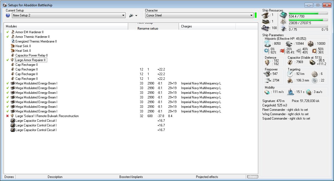Click the warp speed icon showing 3 au/s
The image size is (334, 181).
(x=309, y=92)
